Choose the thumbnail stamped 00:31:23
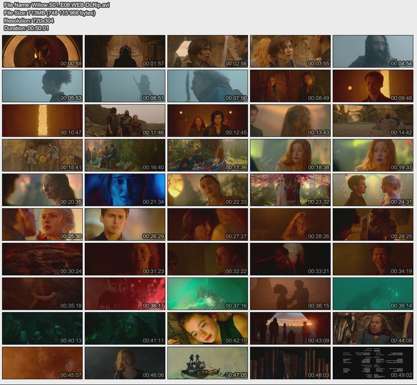The height and width of the screenshot is (385, 417). click(125, 259)
